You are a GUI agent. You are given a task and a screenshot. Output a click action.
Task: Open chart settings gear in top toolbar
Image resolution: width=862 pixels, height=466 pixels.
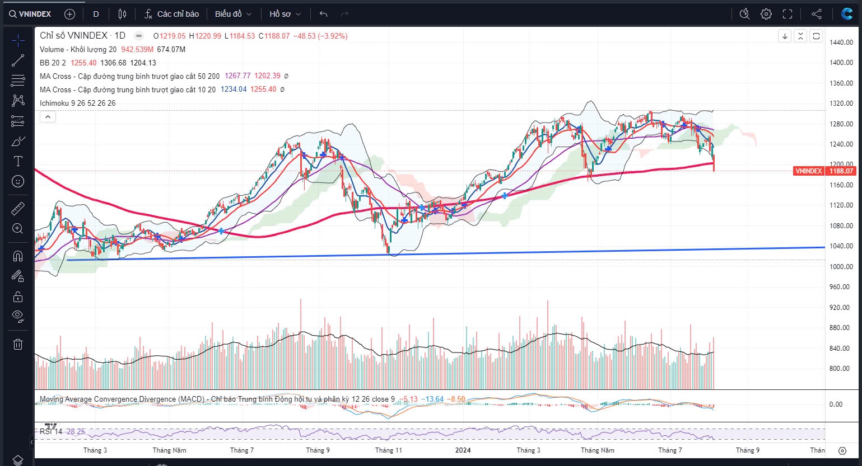click(766, 14)
